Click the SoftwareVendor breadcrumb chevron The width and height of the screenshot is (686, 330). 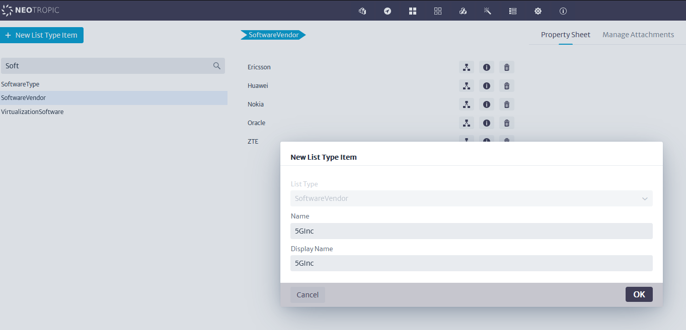click(302, 35)
